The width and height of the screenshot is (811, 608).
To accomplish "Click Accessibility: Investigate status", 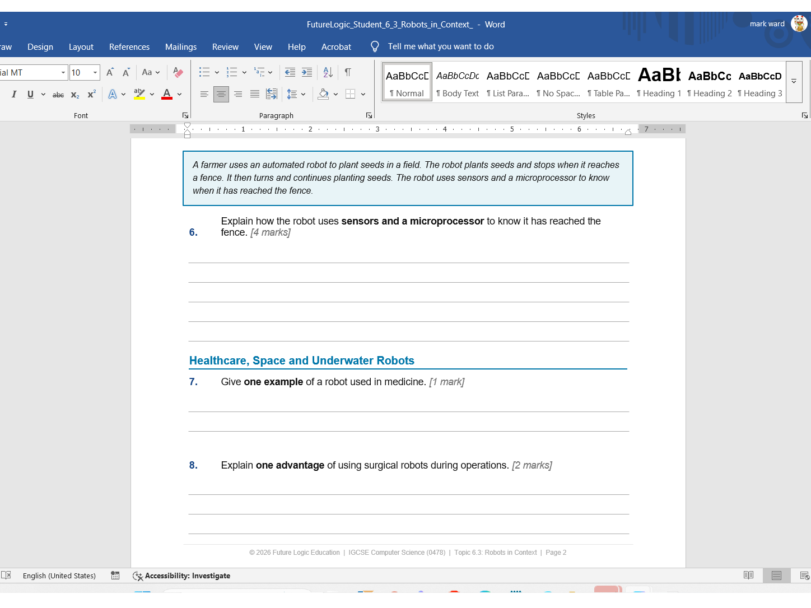I will pos(181,576).
